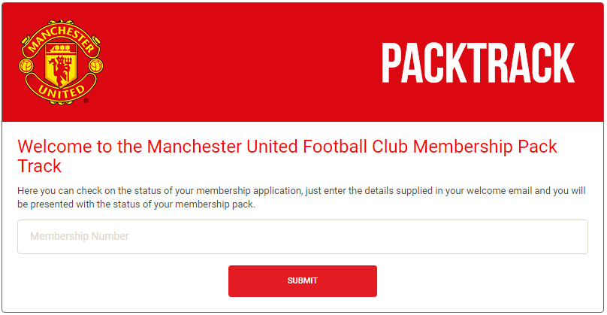Image resolution: width=607 pixels, height=315 pixels.
Task: Click the PACKTRACK title text
Action: [479, 62]
